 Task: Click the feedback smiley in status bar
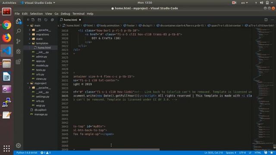pos(266,152)
